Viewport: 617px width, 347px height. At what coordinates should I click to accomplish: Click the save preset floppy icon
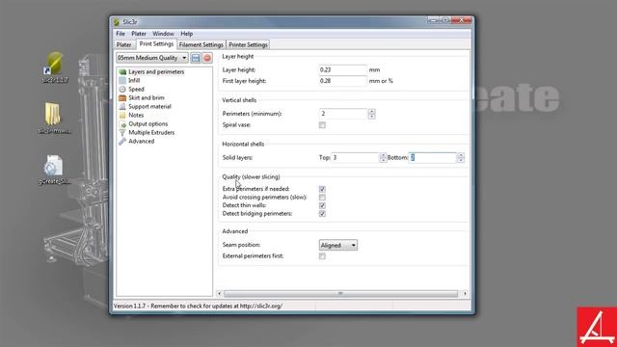click(196, 58)
